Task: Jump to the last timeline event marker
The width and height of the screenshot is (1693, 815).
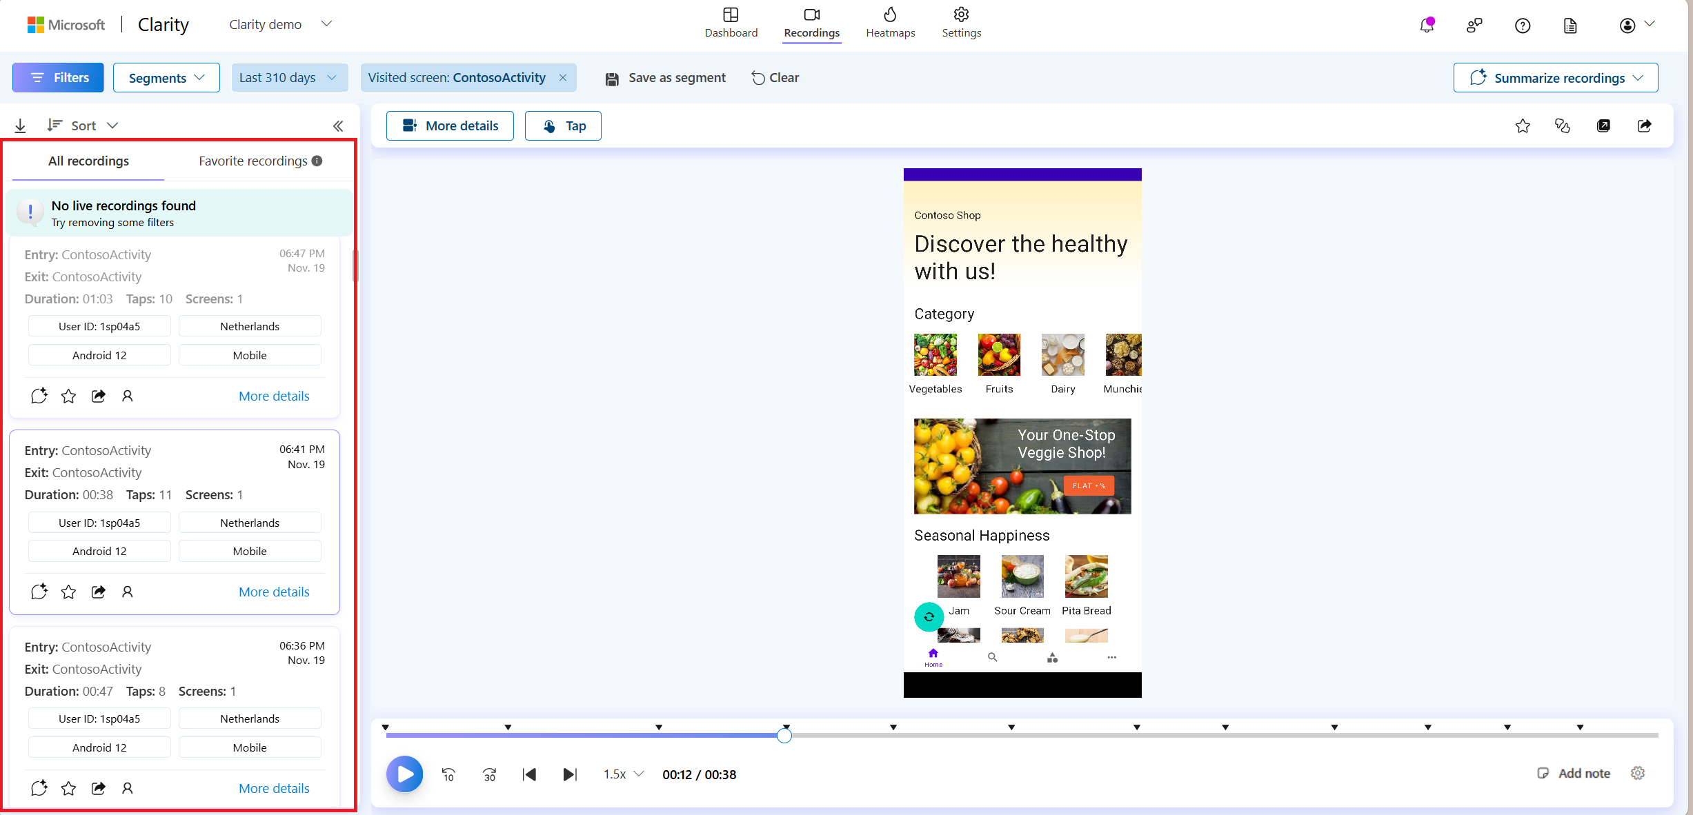Action: coord(1580,727)
